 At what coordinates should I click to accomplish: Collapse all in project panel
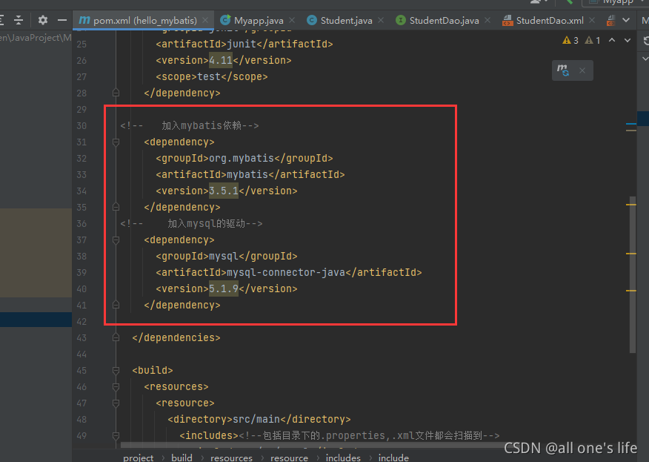click(x=19, y=20)
